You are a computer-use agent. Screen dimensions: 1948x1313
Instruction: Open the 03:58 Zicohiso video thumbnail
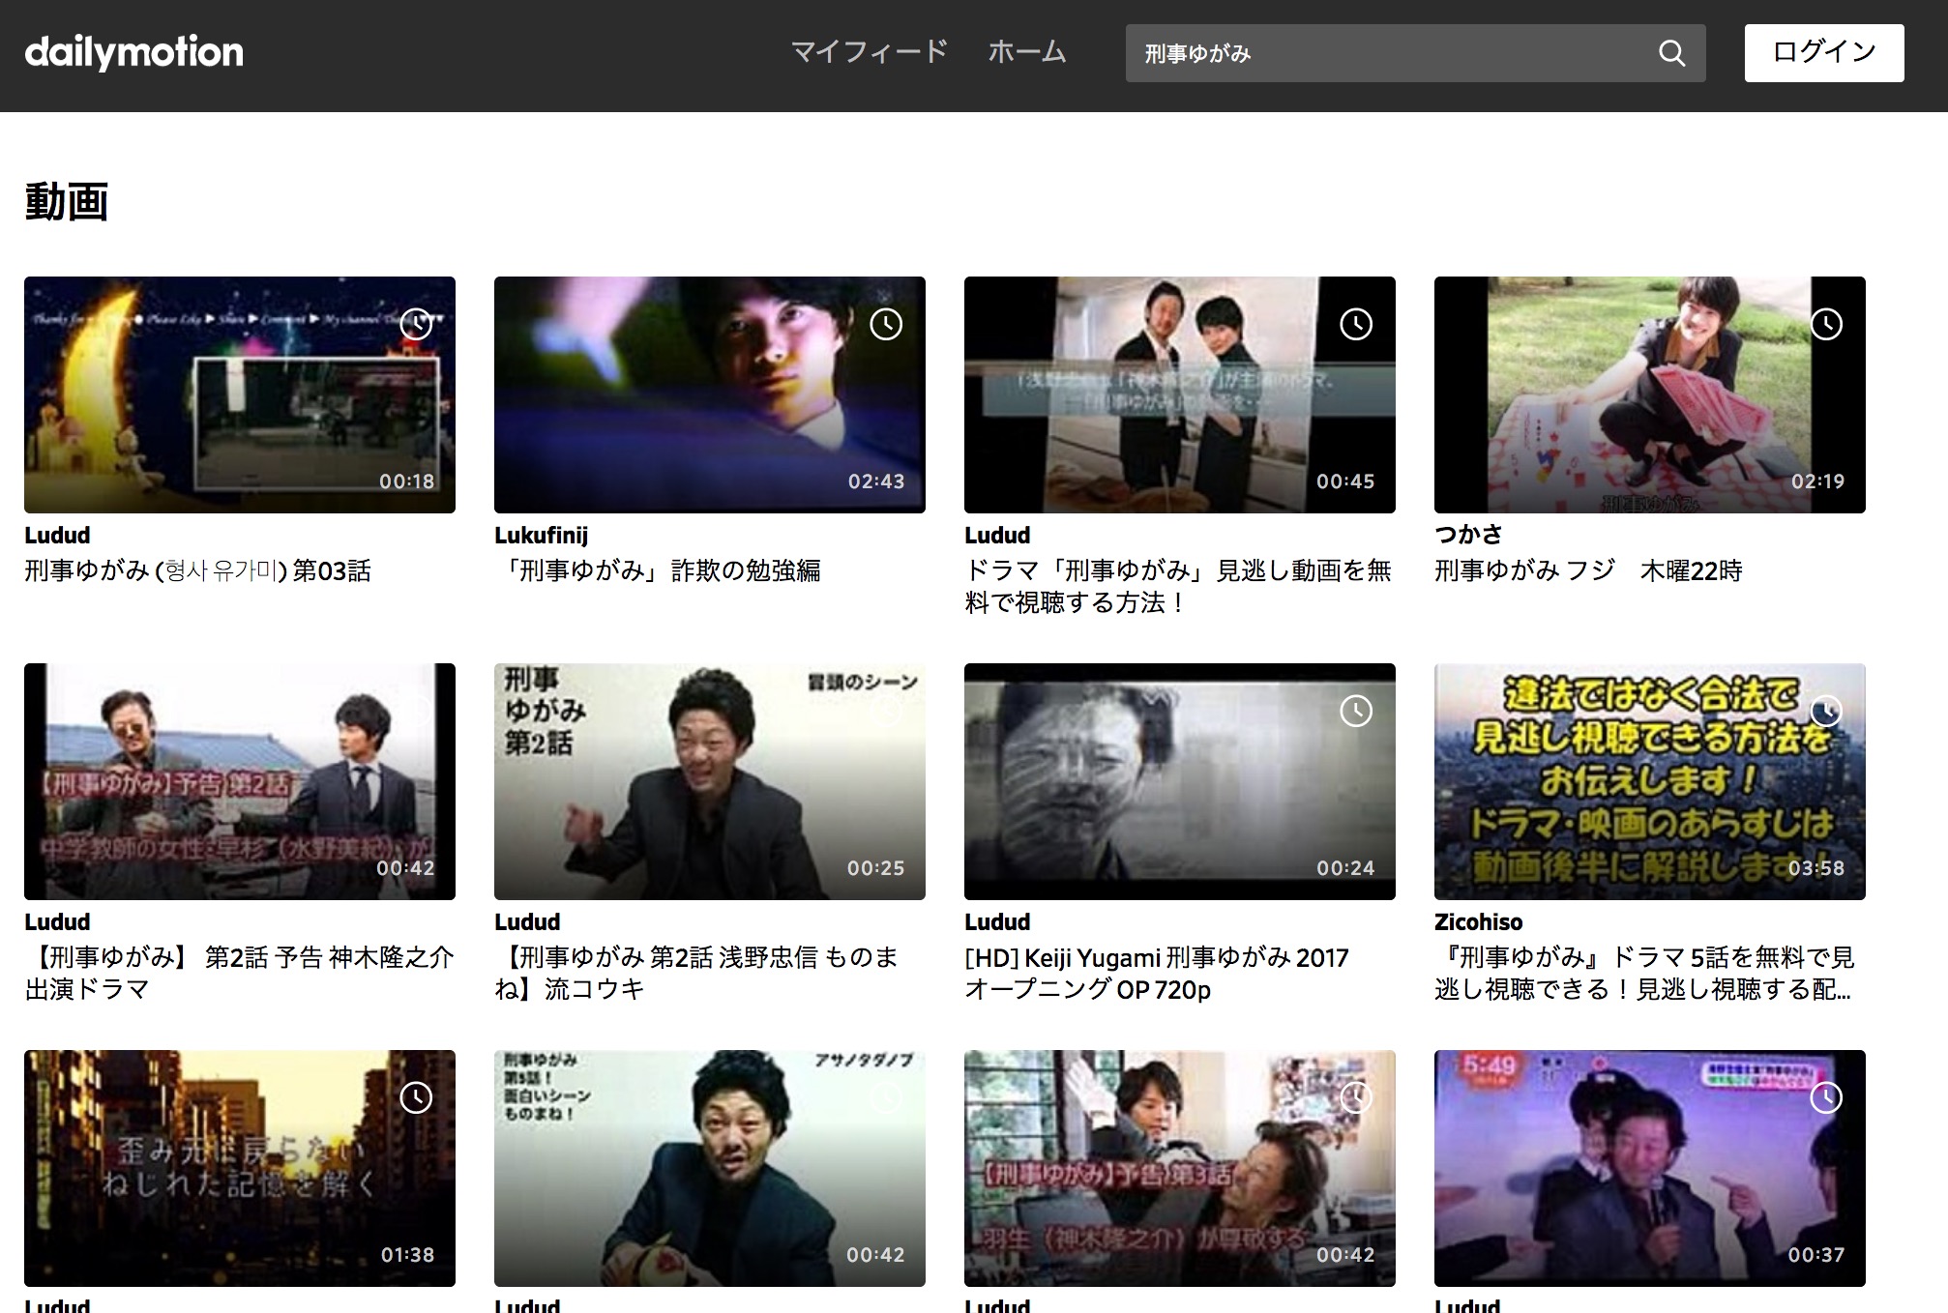coord(1650,781)
